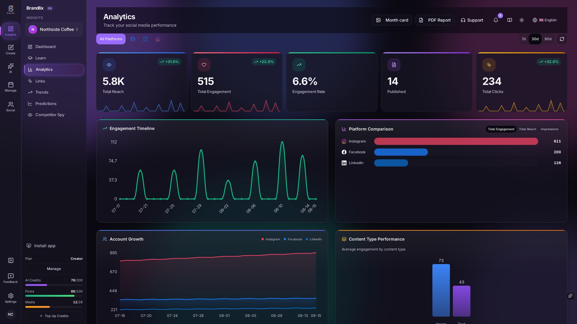Switch Platform Comparison to Total Reach tab
The width and height of the screenshot is (577, 324).
527,129
